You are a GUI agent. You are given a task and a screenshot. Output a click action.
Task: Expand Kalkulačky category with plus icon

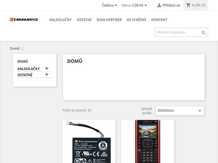pos(47,68)
